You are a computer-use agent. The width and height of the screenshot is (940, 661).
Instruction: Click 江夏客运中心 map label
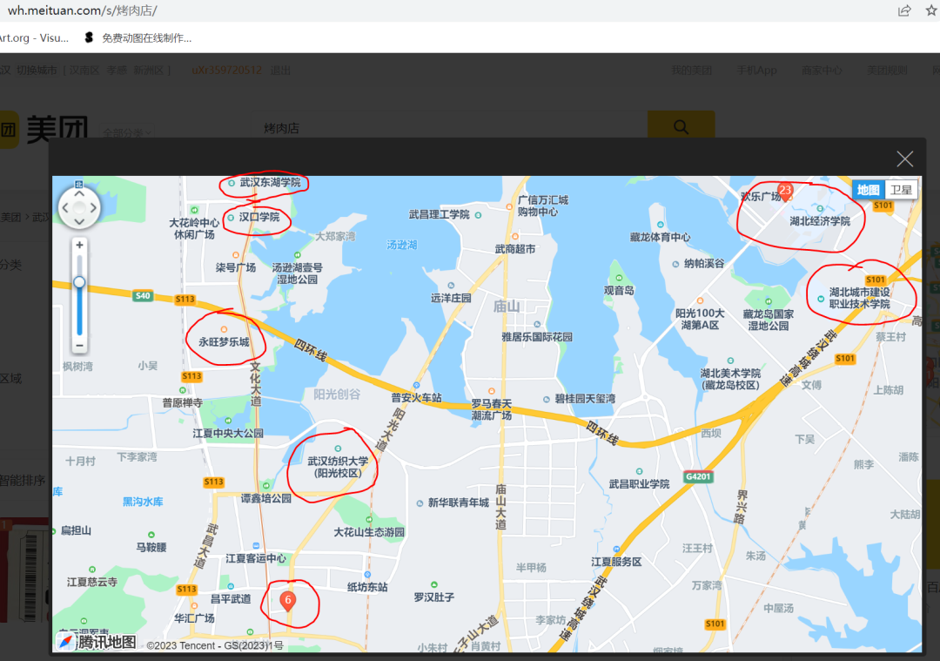pyautogui.click(x=256, y=558)
